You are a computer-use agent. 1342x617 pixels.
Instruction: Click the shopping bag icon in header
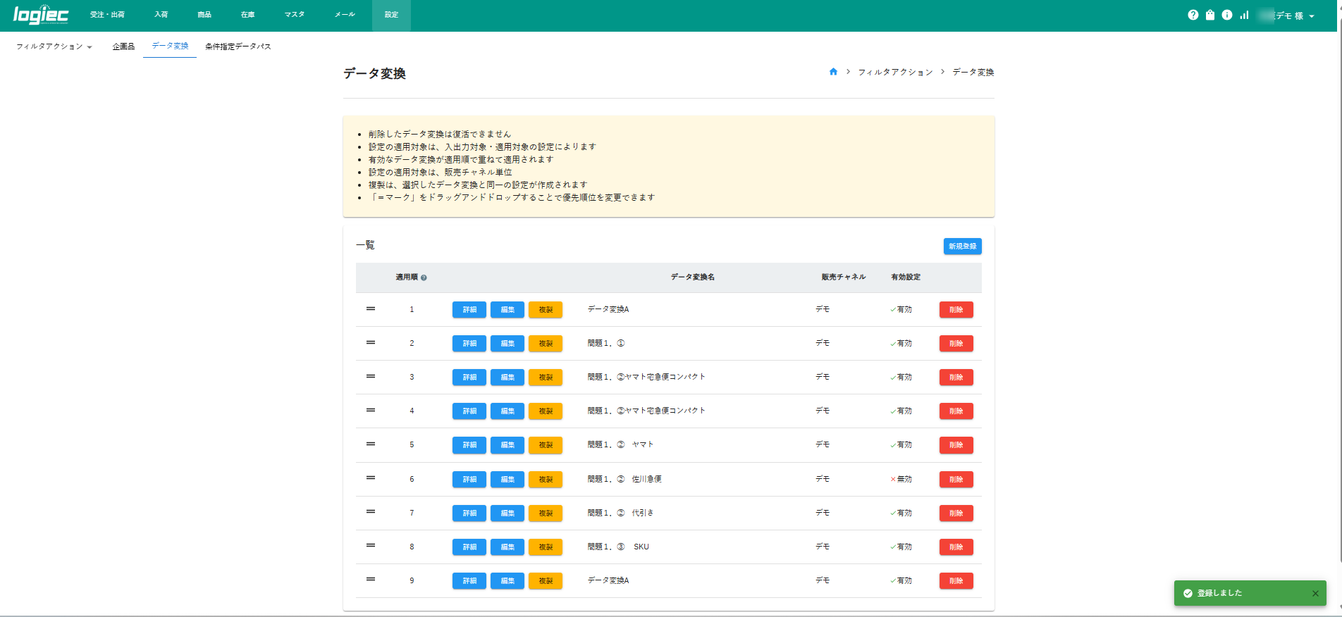[1210, 15]
